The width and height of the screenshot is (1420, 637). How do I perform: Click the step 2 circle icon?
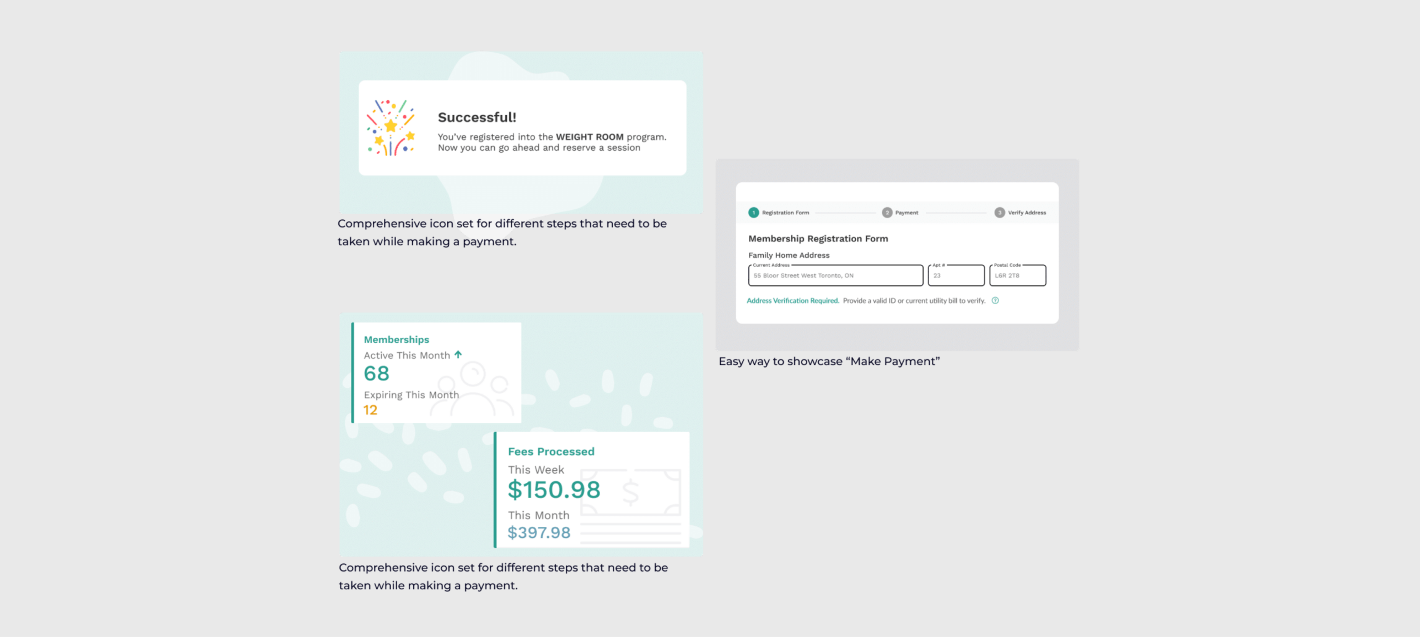pos(887,213)
